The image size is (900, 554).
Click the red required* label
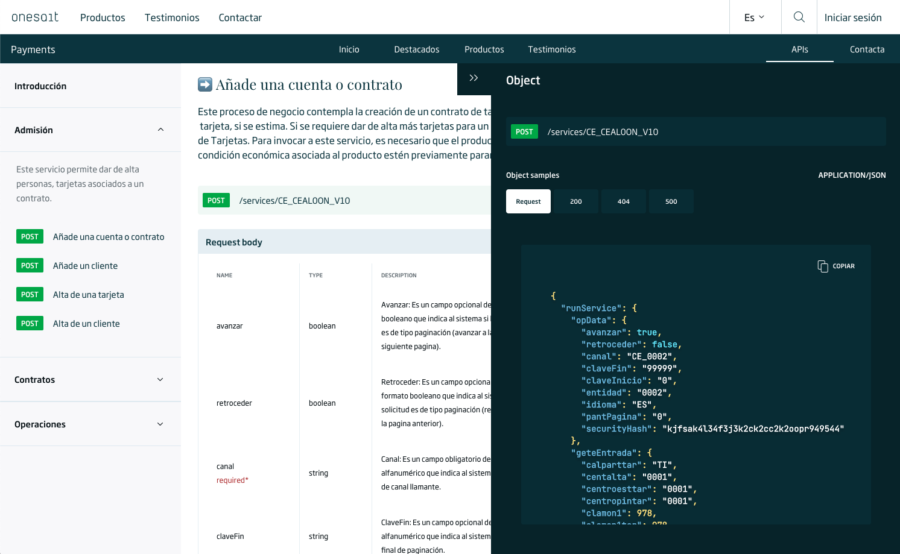(x=232, y=480)
